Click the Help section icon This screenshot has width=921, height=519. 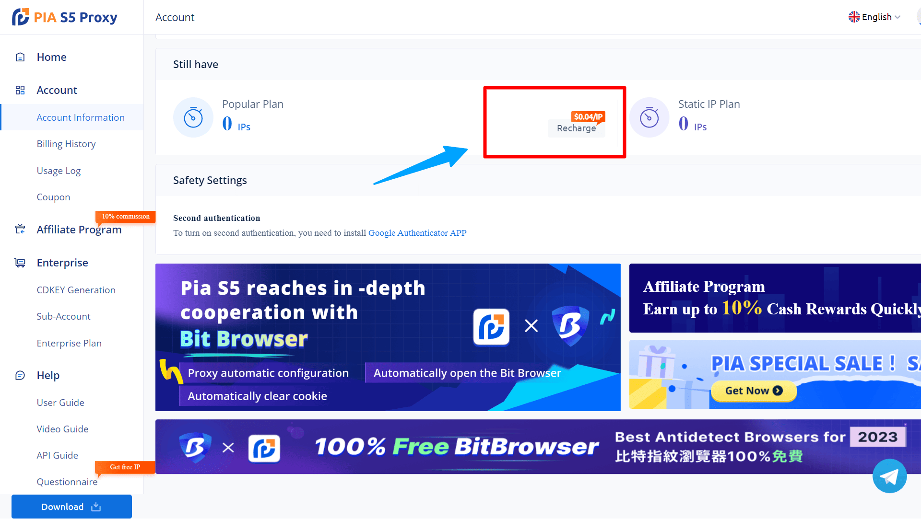(20, 376)
